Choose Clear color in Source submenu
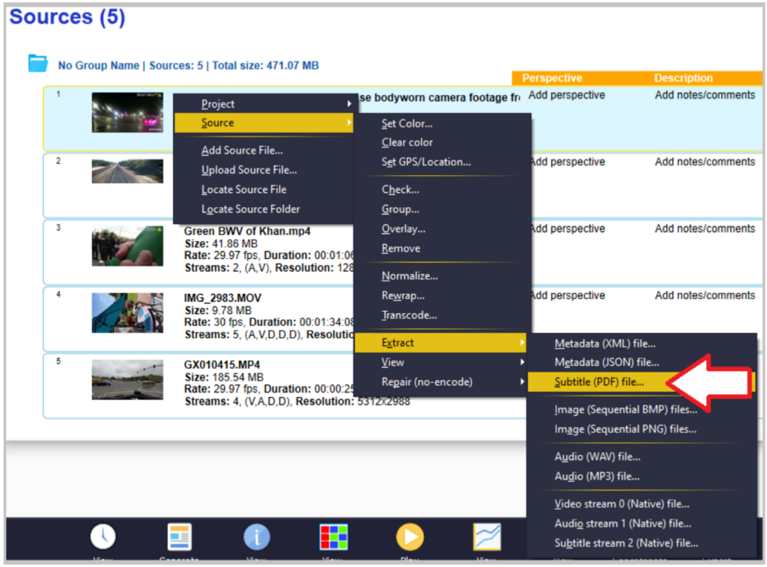767x567 pixels. pyautogui.click(x=442, y=143)
